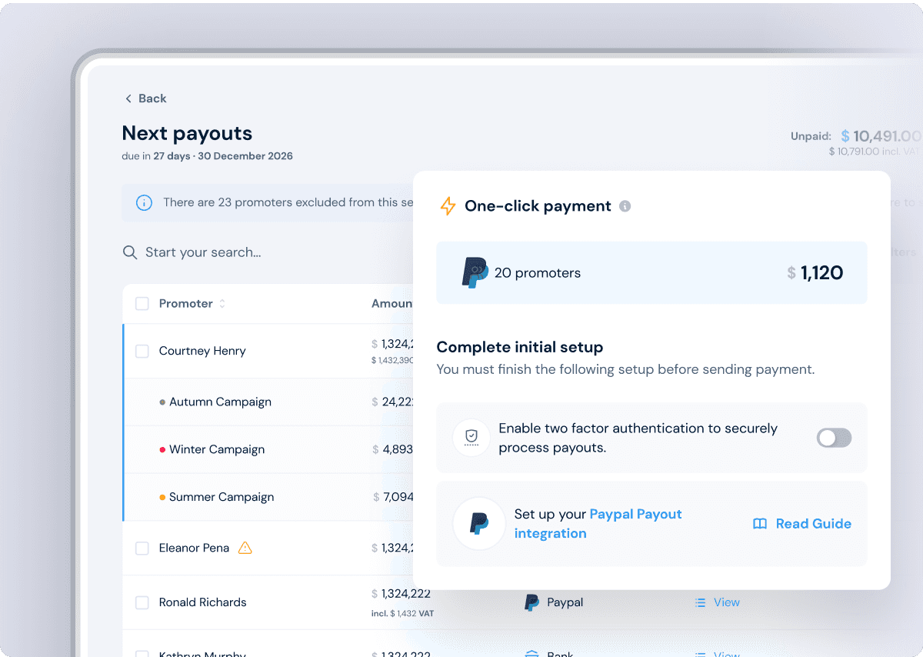The image size is (923, 657).
Task: Tick the select-all checkbox in the table header
Action: pos(142,304)
